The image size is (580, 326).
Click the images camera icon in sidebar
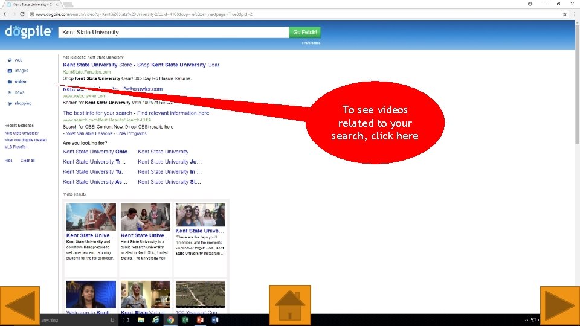10,71
